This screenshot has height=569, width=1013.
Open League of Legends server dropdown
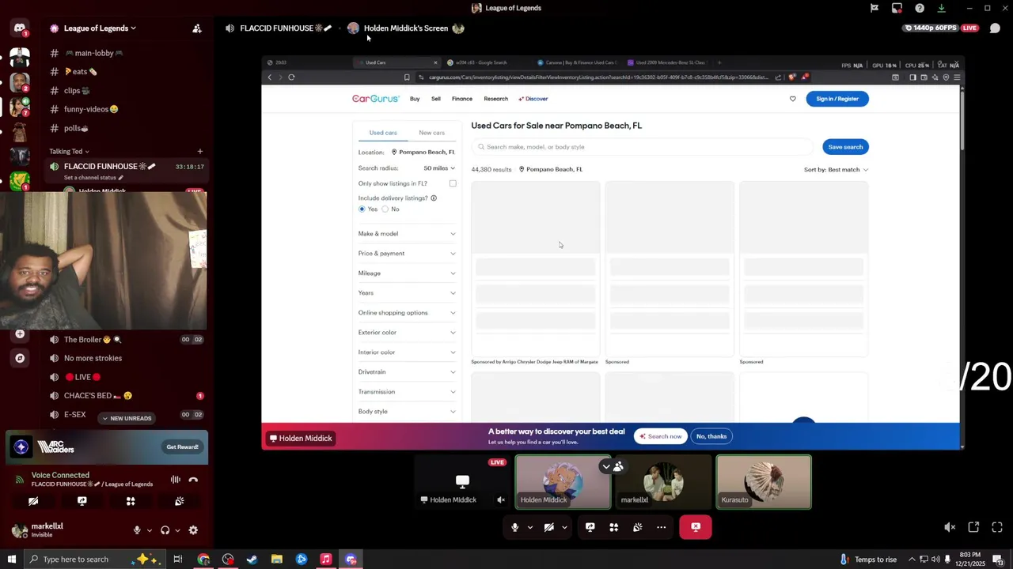click(x=99, y=28)
